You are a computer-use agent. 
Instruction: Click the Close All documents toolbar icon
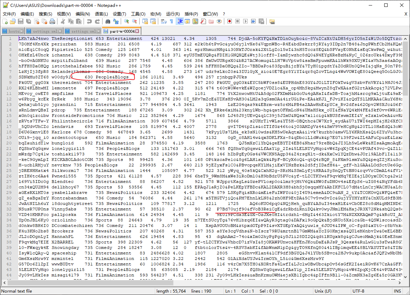coord(44,21)
